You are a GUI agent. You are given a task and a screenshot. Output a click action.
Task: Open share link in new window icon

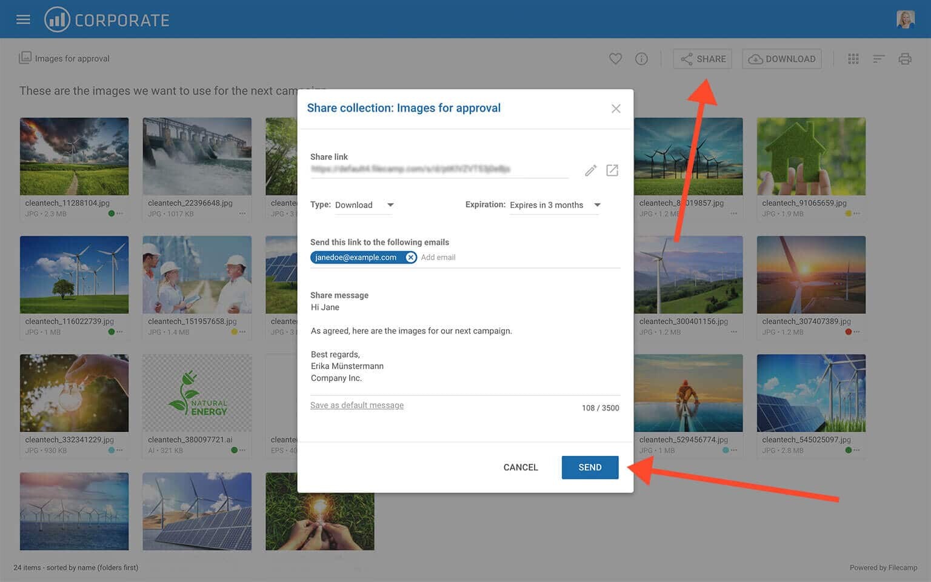point(612,170)
